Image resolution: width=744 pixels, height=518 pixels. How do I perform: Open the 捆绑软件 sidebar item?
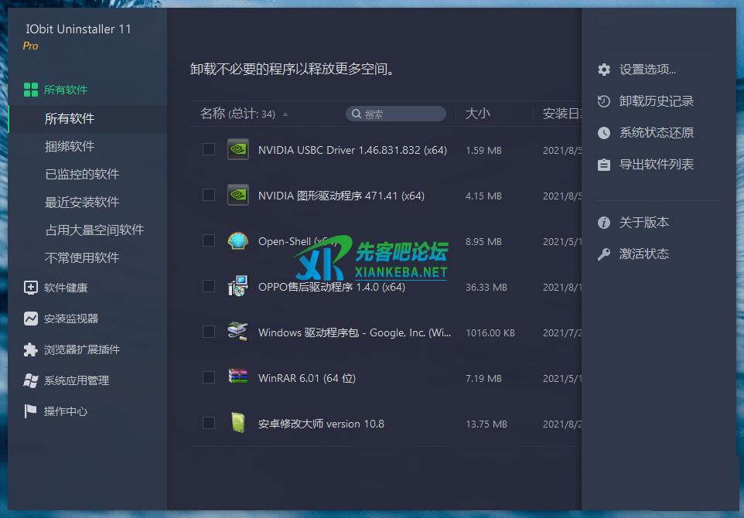pos(70,146)
